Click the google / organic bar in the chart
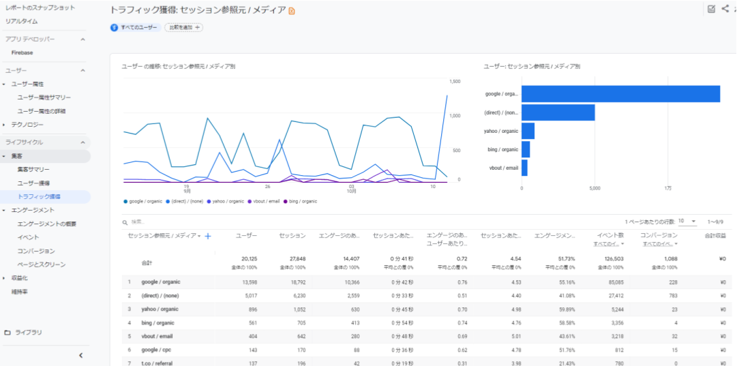The image size is (737, 366). coord(620,94)
